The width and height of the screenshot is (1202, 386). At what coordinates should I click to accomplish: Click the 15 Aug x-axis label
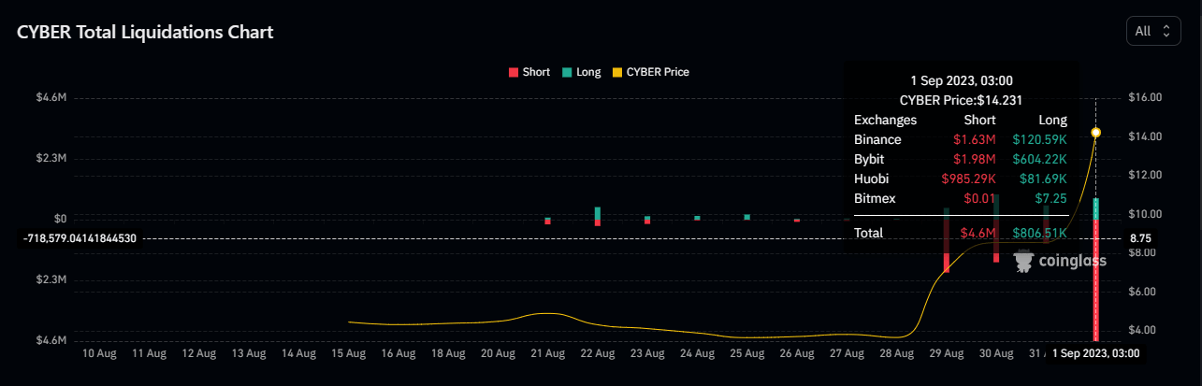coord(348,354)
